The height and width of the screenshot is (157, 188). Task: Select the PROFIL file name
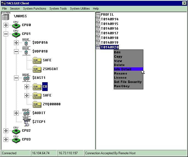click(107, 15)
